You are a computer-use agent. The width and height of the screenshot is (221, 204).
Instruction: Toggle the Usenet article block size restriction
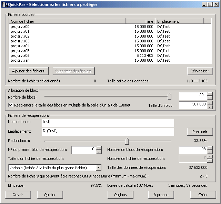tap(10, 105)
